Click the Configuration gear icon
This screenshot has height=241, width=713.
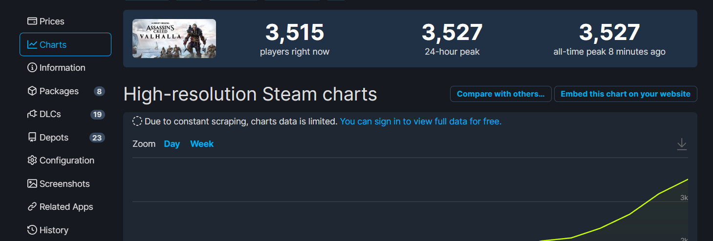[32, 161]
